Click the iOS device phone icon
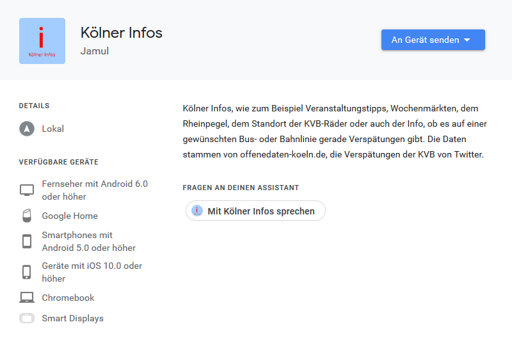Viewport: 512px width, 345px height. 27,272
